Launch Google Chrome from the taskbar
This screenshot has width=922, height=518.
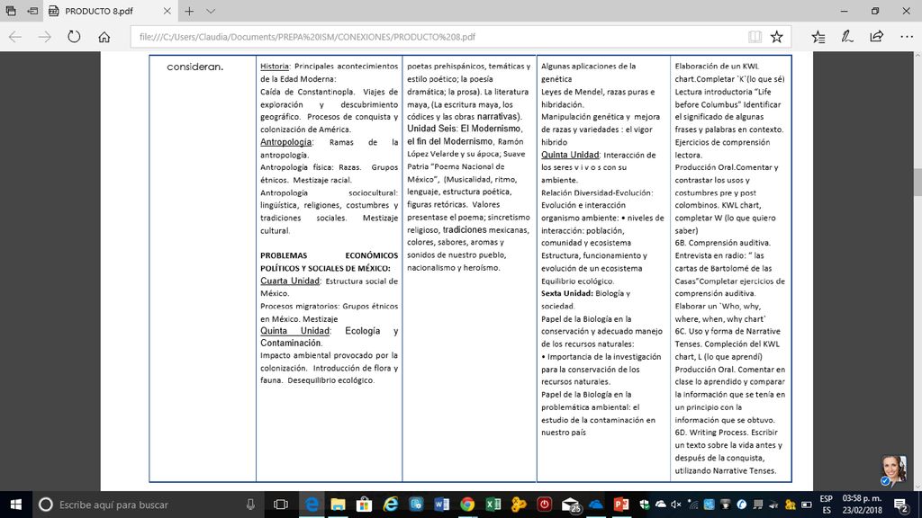[x=467, y=505]
